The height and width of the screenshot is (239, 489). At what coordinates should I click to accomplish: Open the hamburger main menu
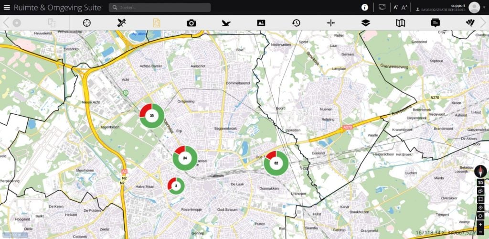pyautogui.click(x=7, y=8)
